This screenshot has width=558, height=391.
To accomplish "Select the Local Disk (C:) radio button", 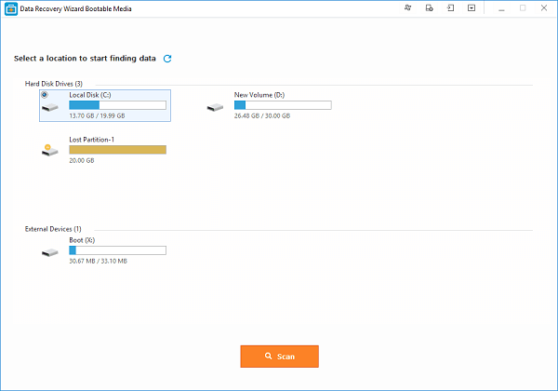I will coord(45,95).
